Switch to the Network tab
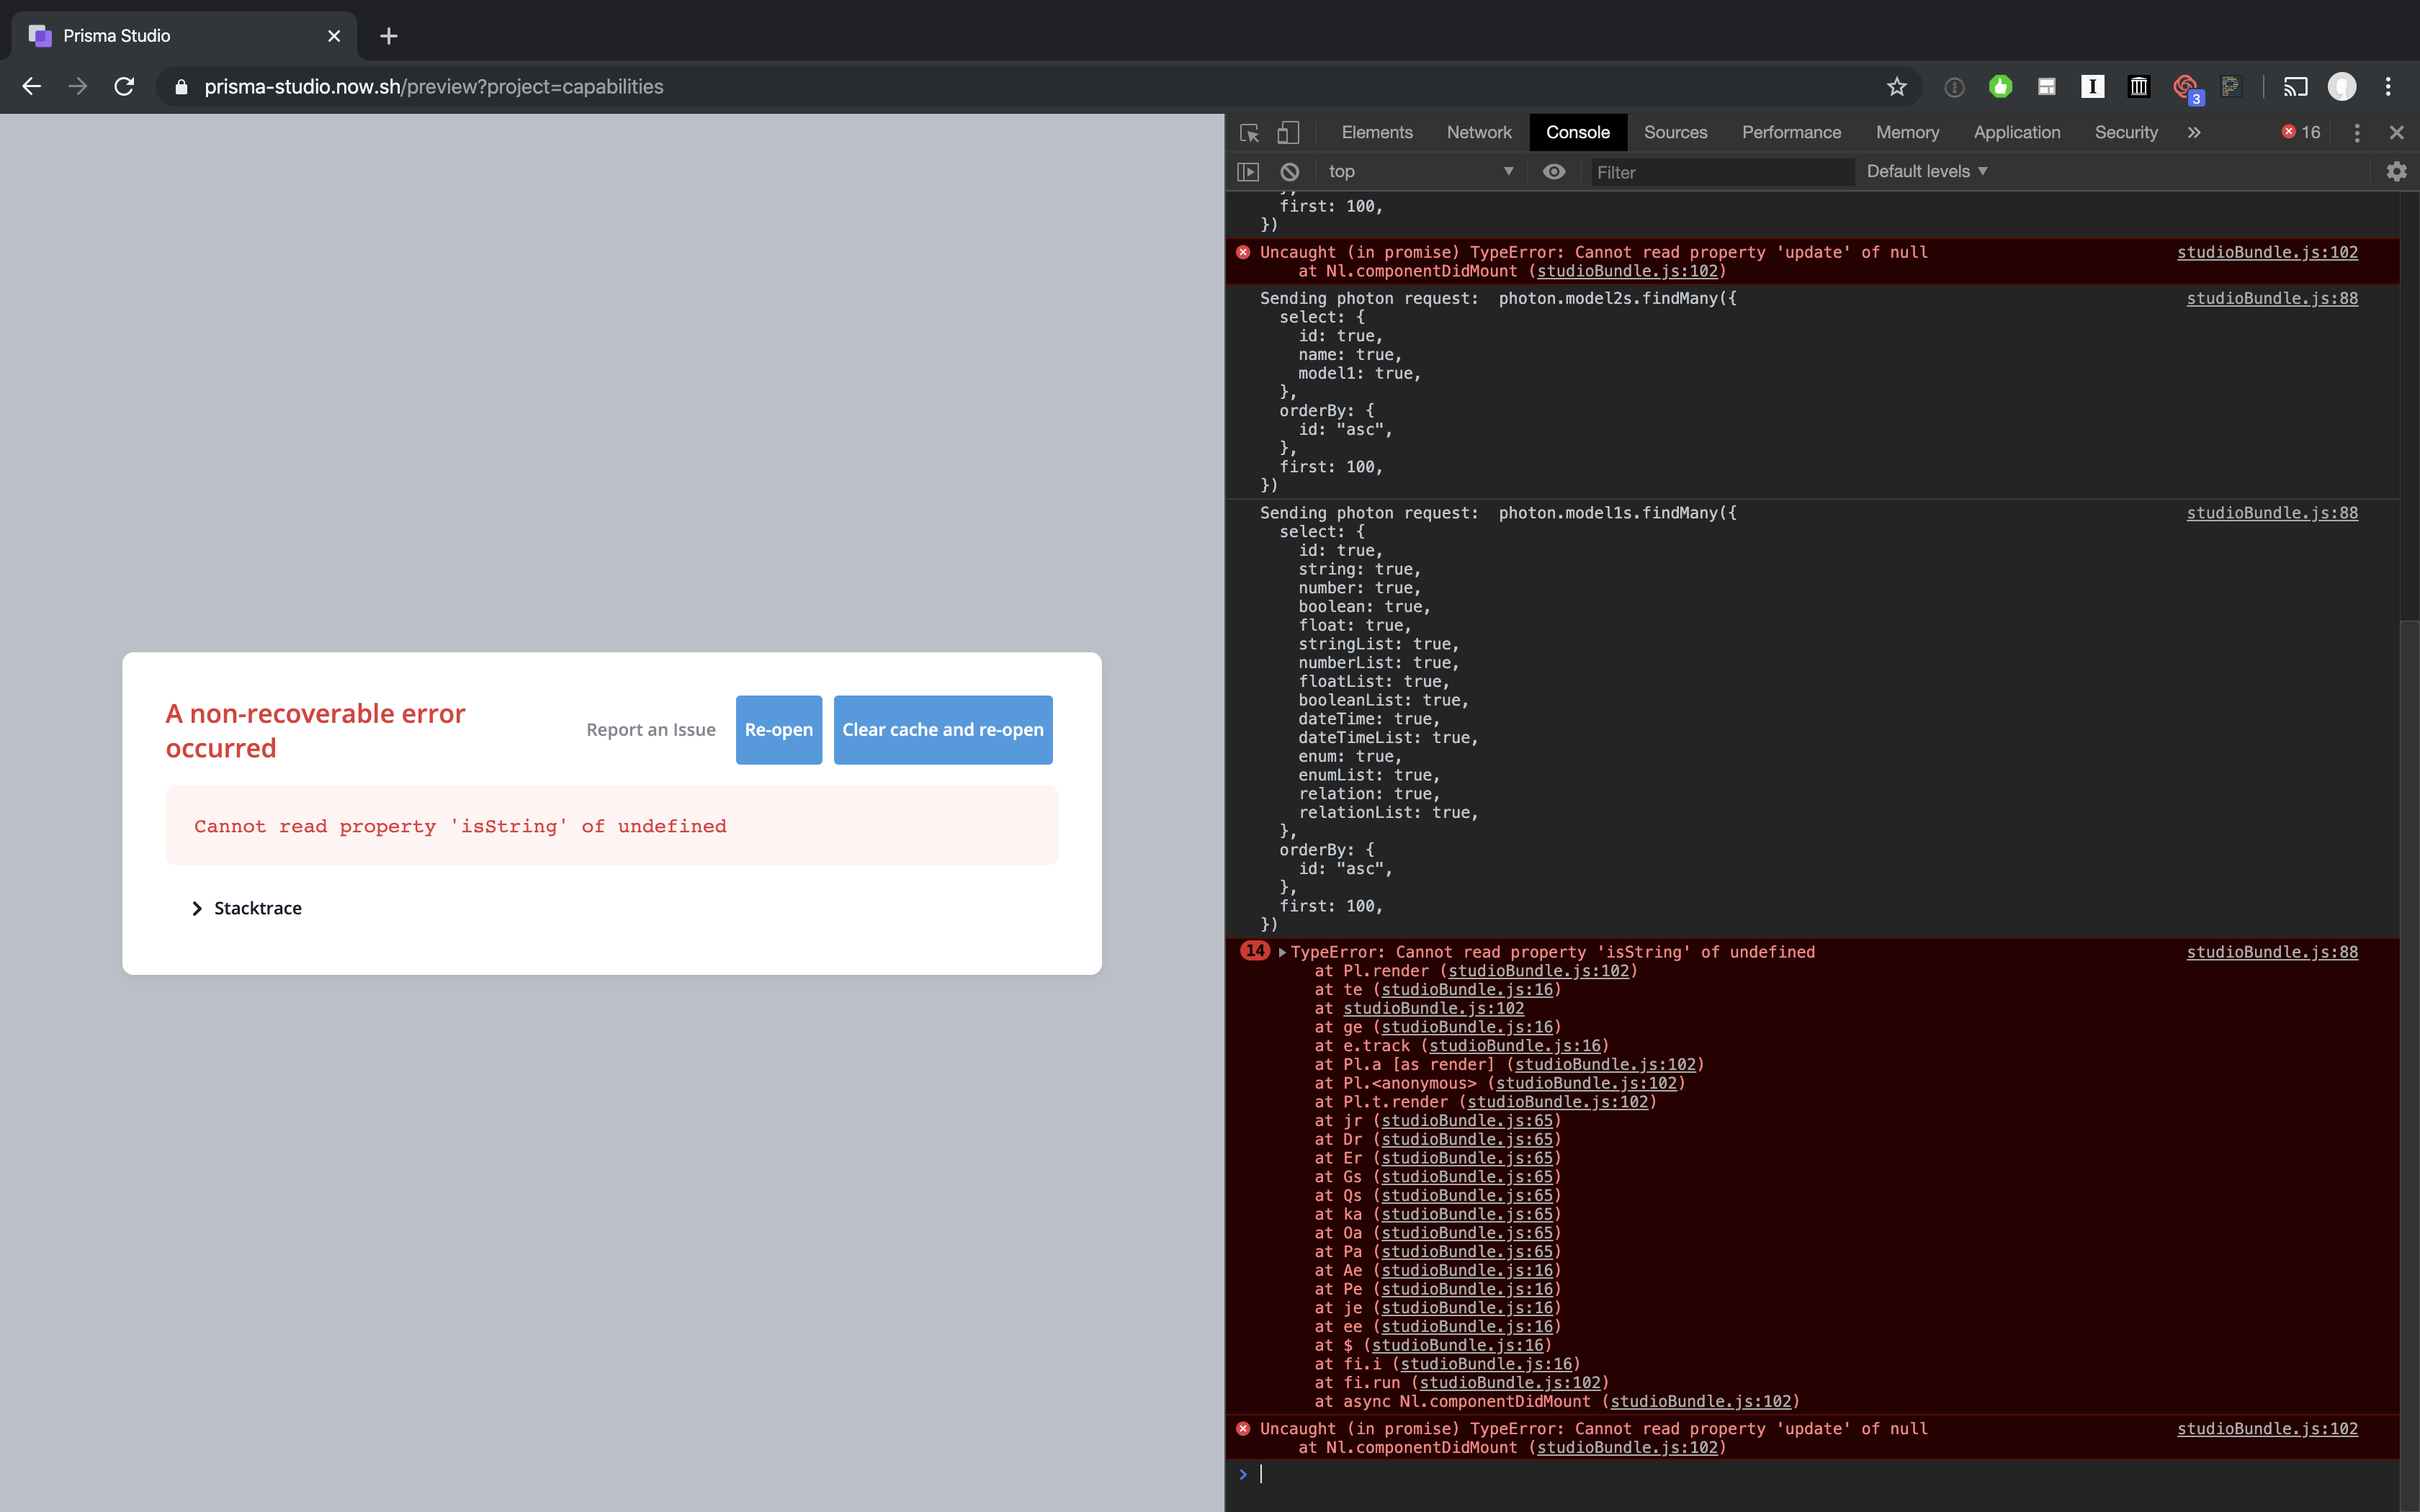This screenshot has width=2420, height=1512. coord(1478,132)
